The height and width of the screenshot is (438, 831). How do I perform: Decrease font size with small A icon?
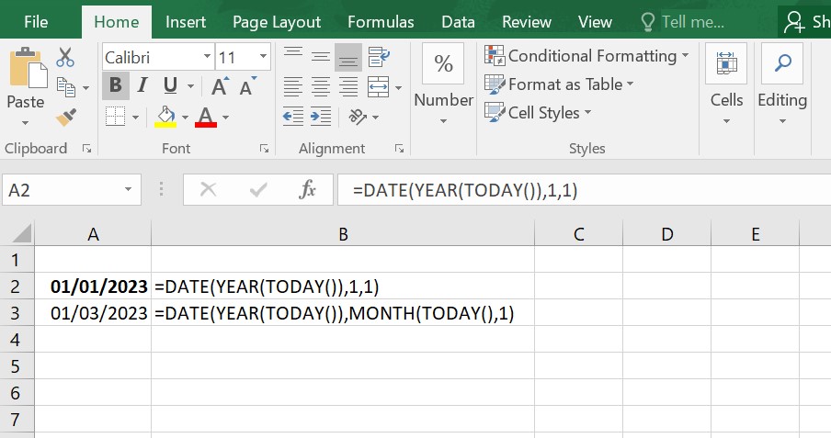pyautogui.click(x=247, y=85)
